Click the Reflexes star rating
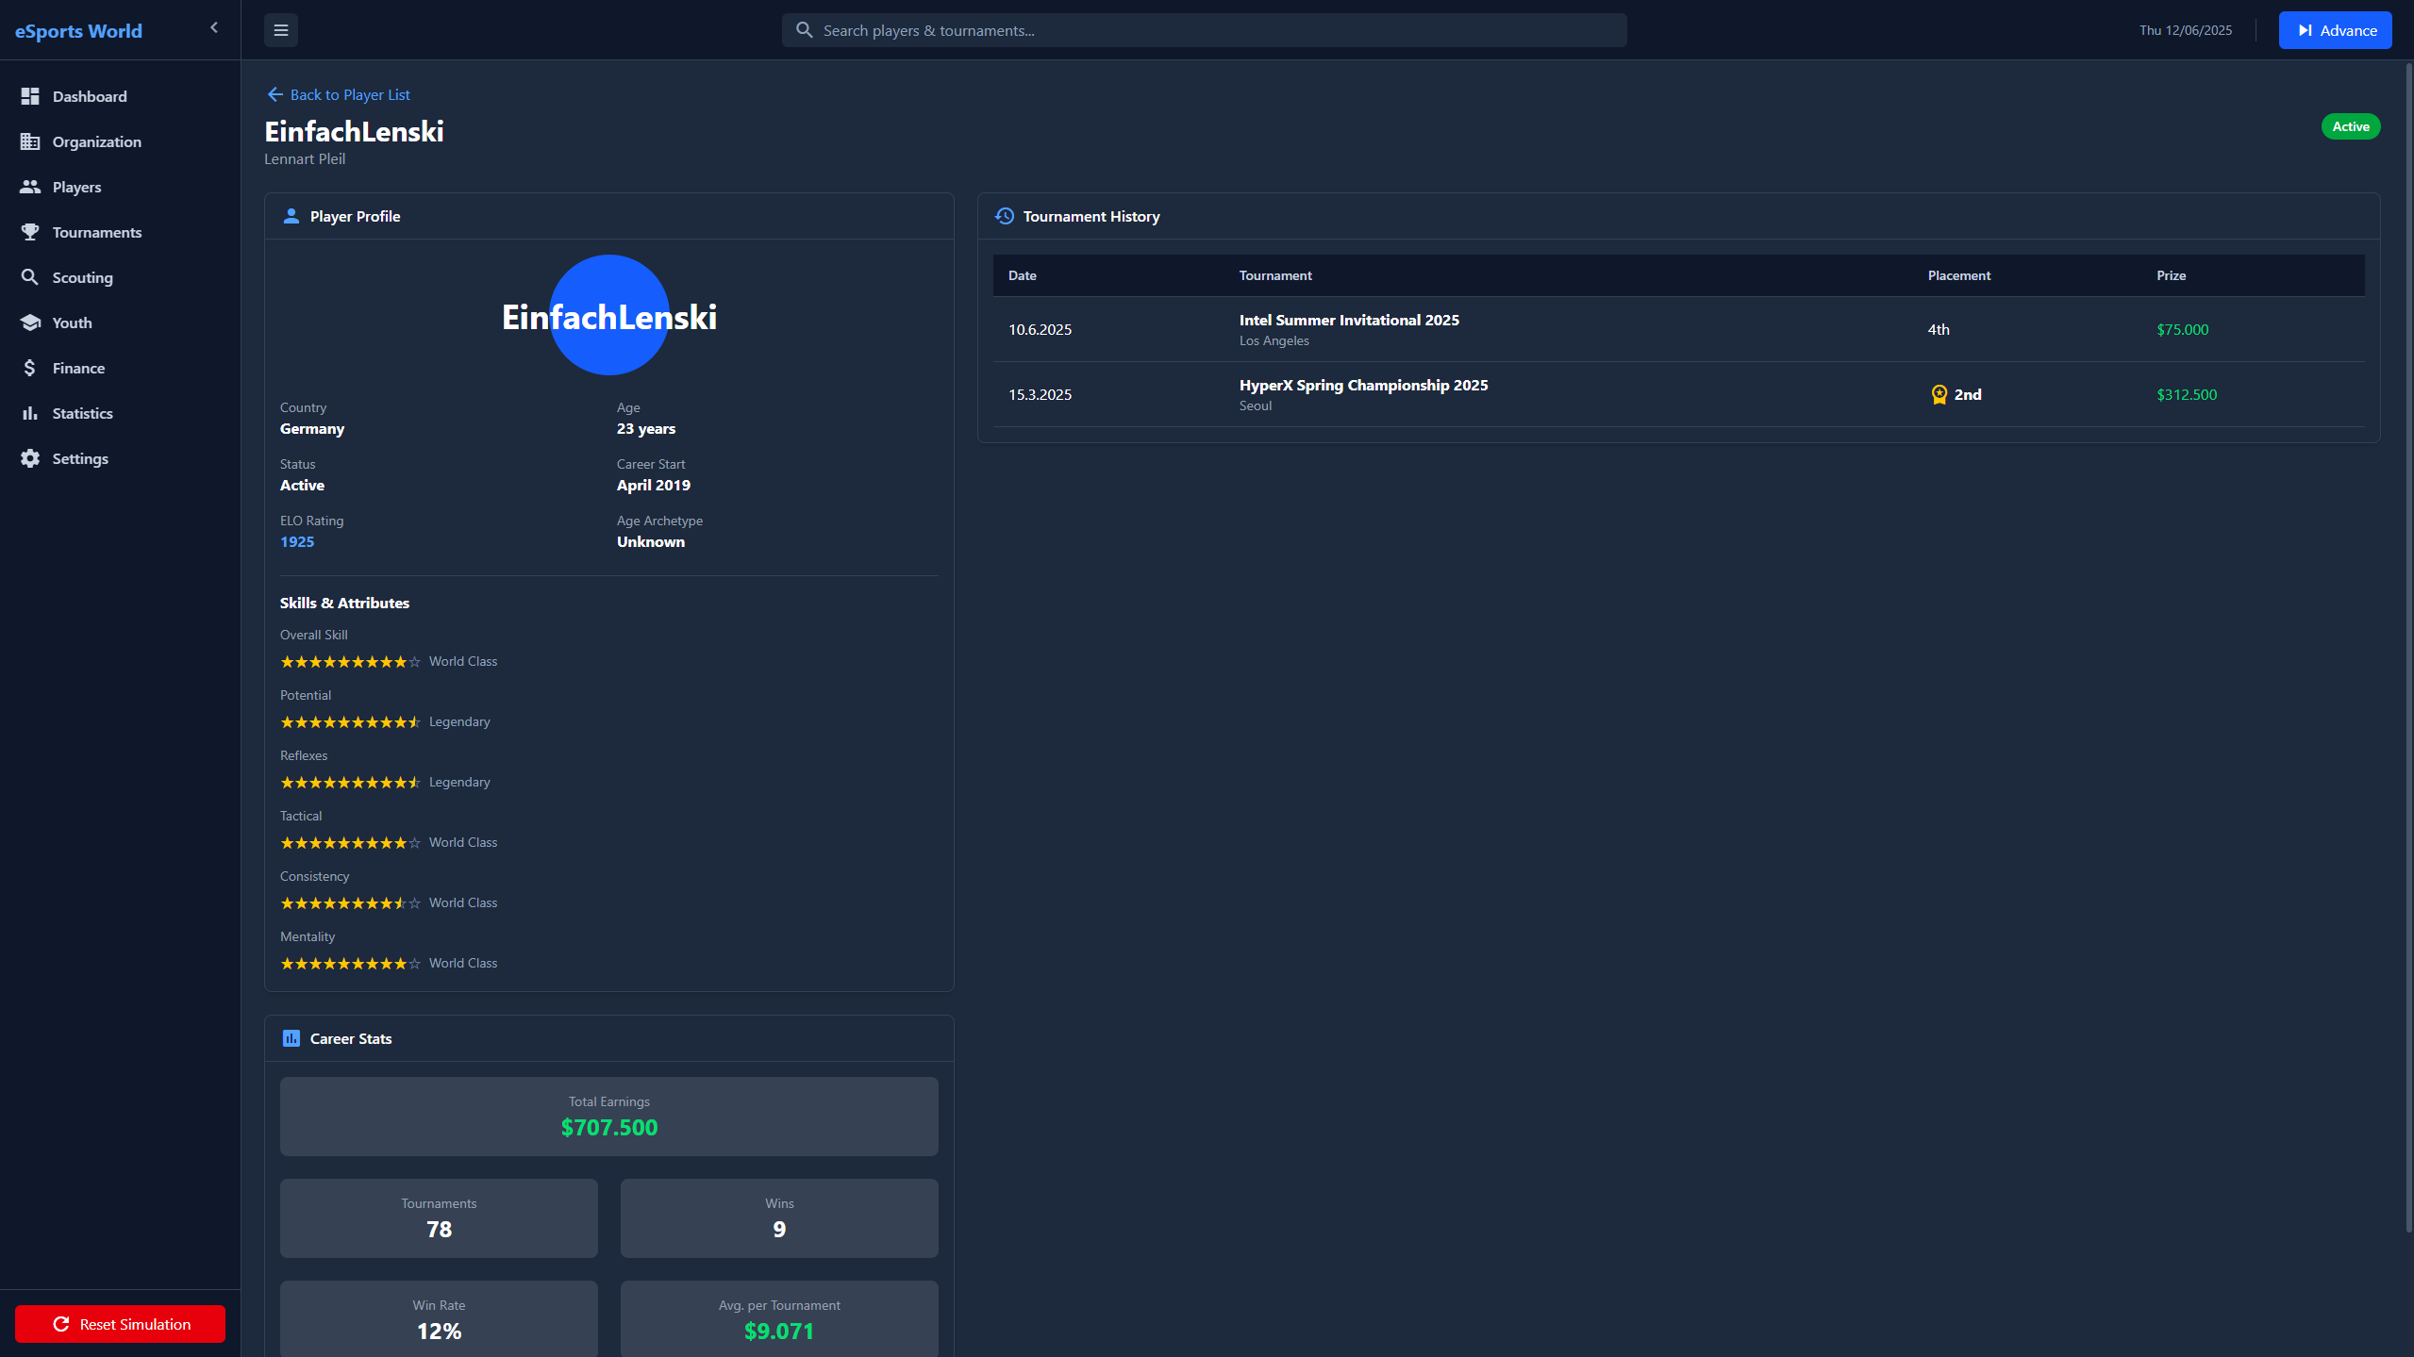The image size is (2414, 1357). [351, 783]
